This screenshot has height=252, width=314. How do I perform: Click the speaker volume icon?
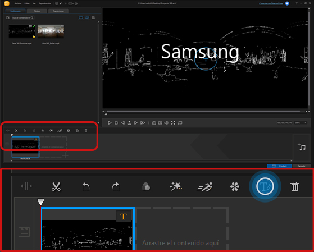tap(166, 123)
